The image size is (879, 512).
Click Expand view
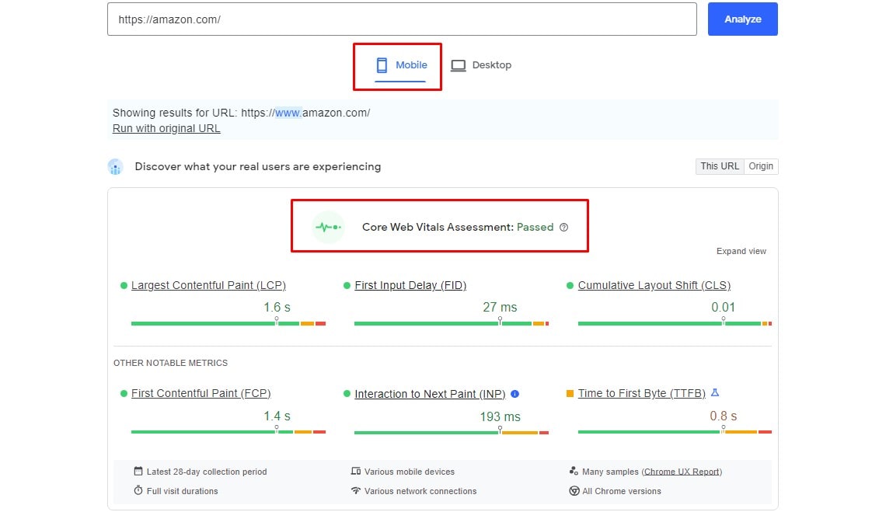pos(741,251)
